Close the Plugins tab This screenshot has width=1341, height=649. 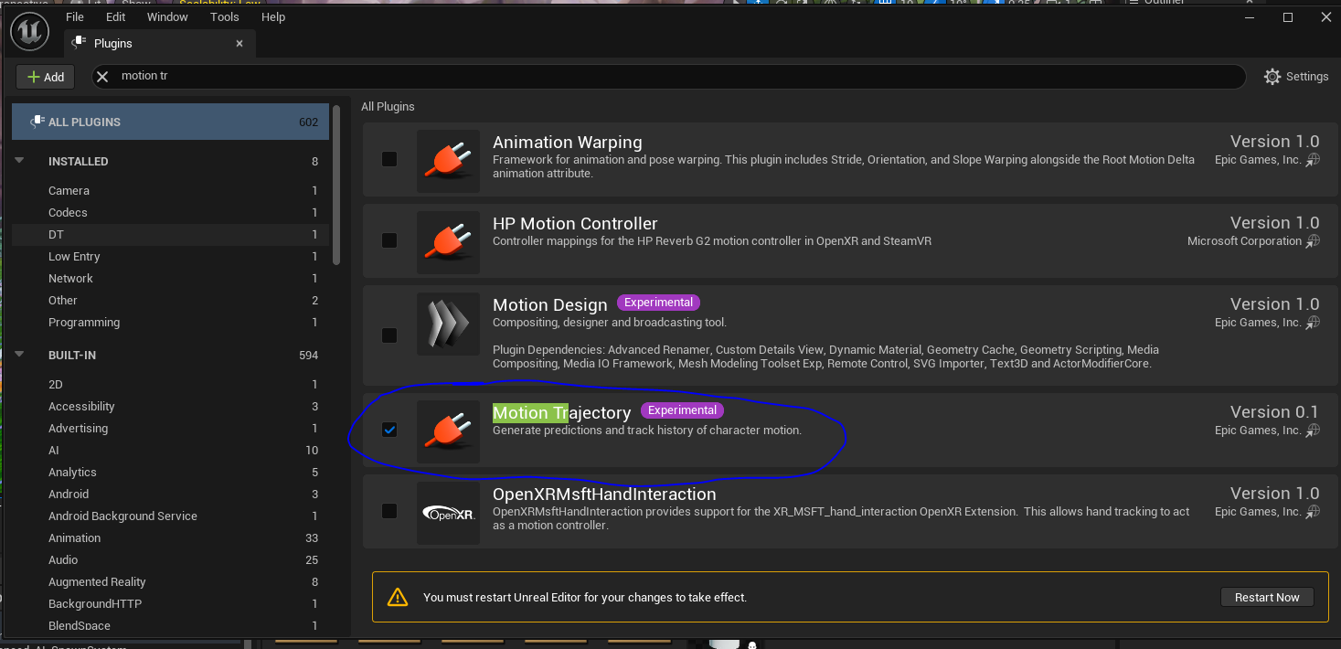[239, 43]
